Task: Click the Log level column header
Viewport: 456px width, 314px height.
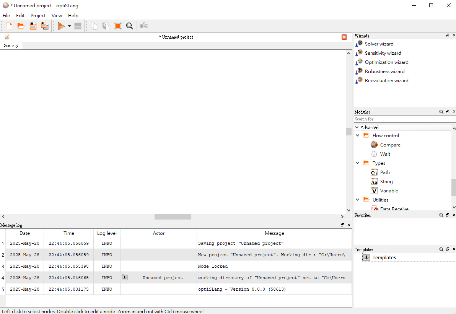Action: click(x=107, y=233)
